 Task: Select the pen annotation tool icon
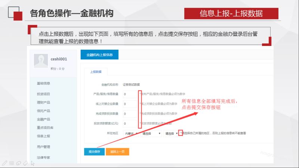(4, 163)
